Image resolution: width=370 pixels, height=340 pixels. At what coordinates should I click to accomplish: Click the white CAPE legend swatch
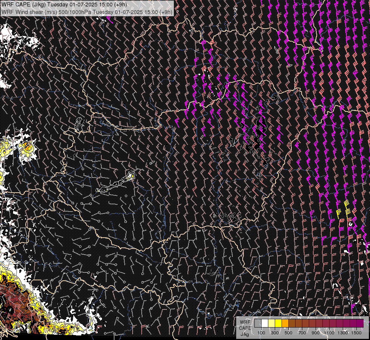point(265,323)
